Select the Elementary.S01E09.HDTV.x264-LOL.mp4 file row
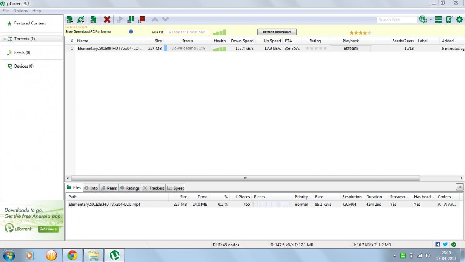465x262 pixels. pos(262,204)
